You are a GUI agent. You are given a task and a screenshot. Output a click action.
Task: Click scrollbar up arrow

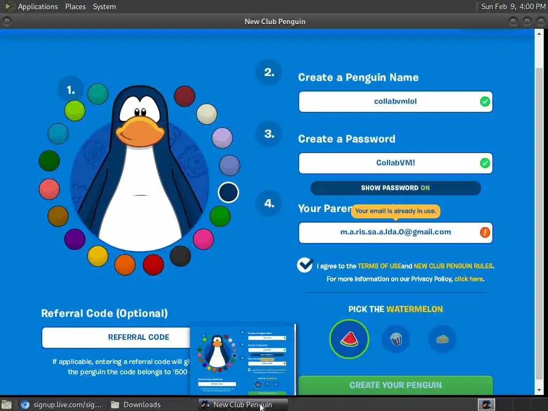click(x=539, y=34)
